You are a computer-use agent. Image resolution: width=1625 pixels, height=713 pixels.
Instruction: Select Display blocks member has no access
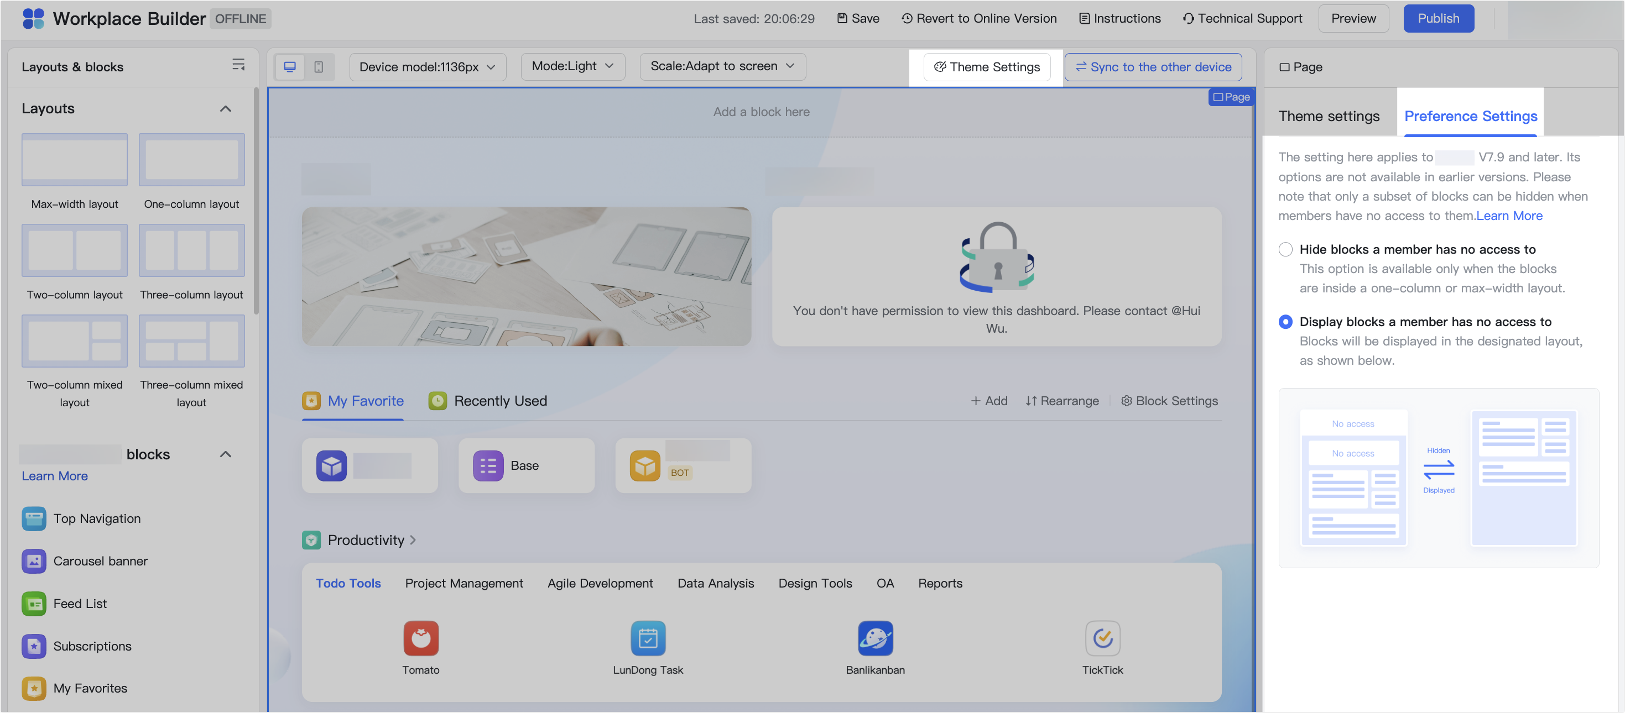coord(1285,322)
